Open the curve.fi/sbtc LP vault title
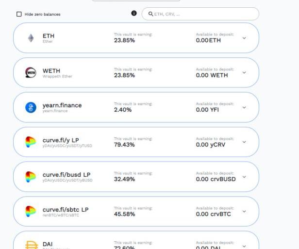 coord(66,210)
